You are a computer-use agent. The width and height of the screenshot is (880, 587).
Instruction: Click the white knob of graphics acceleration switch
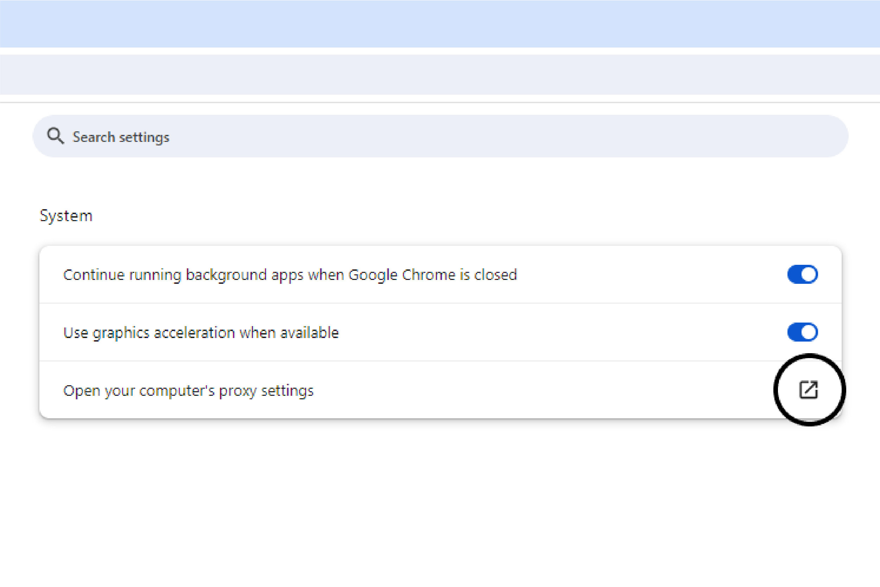pos(809,332)
